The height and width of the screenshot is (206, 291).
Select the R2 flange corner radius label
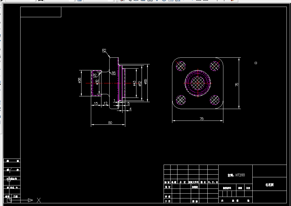click(x=104, y=50)
